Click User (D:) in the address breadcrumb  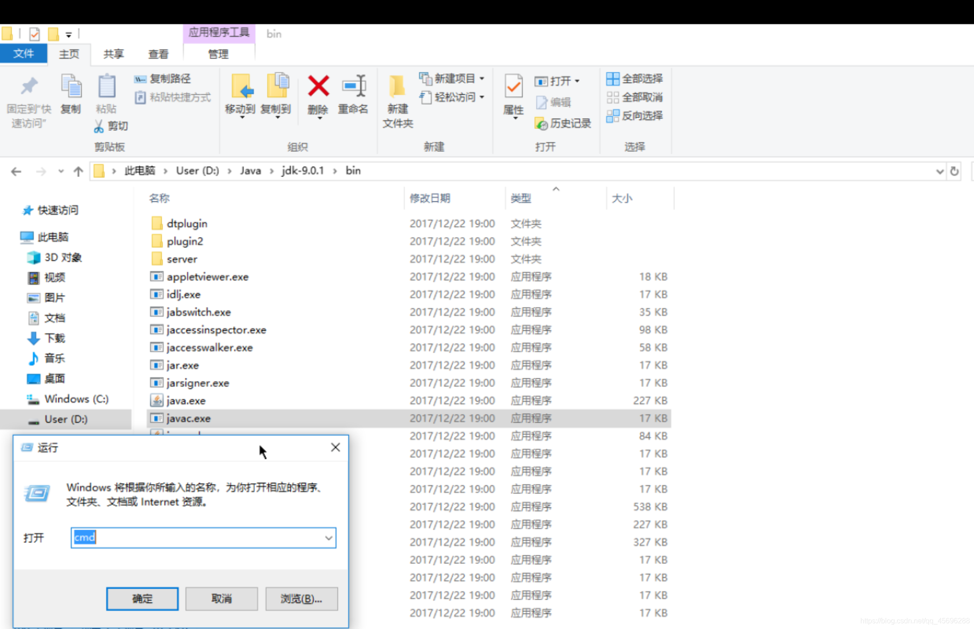(x=198, y=171)
